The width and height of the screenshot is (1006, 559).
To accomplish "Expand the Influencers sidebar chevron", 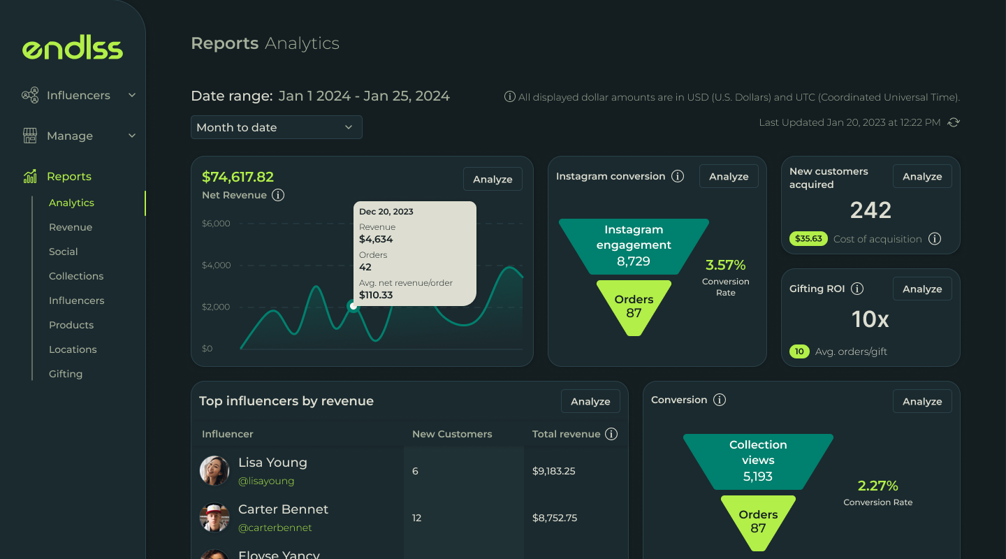I will pyautogui.click(x=132, y=95).
